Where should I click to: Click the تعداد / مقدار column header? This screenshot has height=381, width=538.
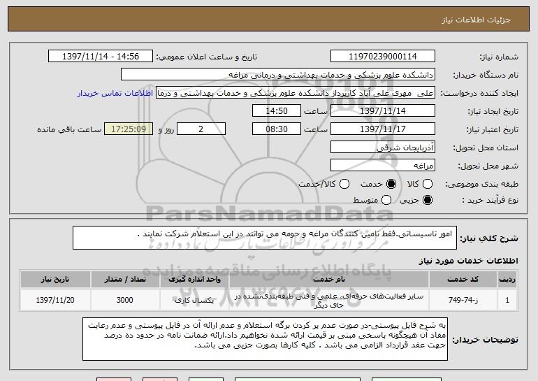(125, 280)
